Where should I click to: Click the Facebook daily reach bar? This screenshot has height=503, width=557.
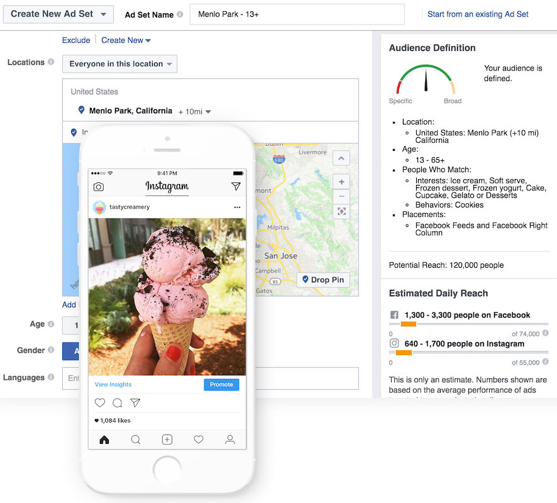pos(468,324)
